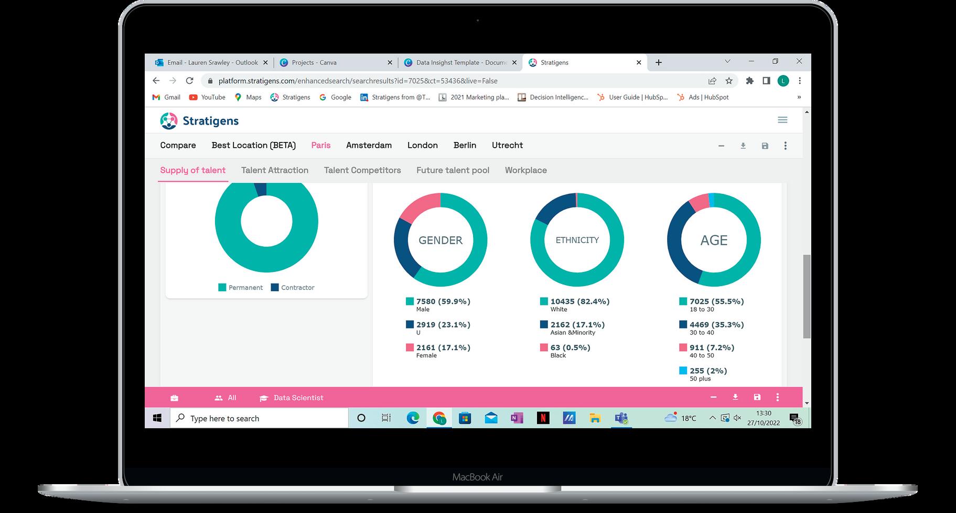Click save icon beside Utrecht row
The height and width of the screenshot is (513, 956).
[765, 146]
